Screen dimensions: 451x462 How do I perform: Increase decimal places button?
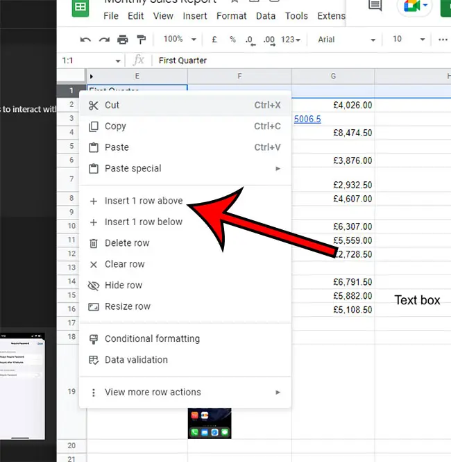tap(268, 40)
